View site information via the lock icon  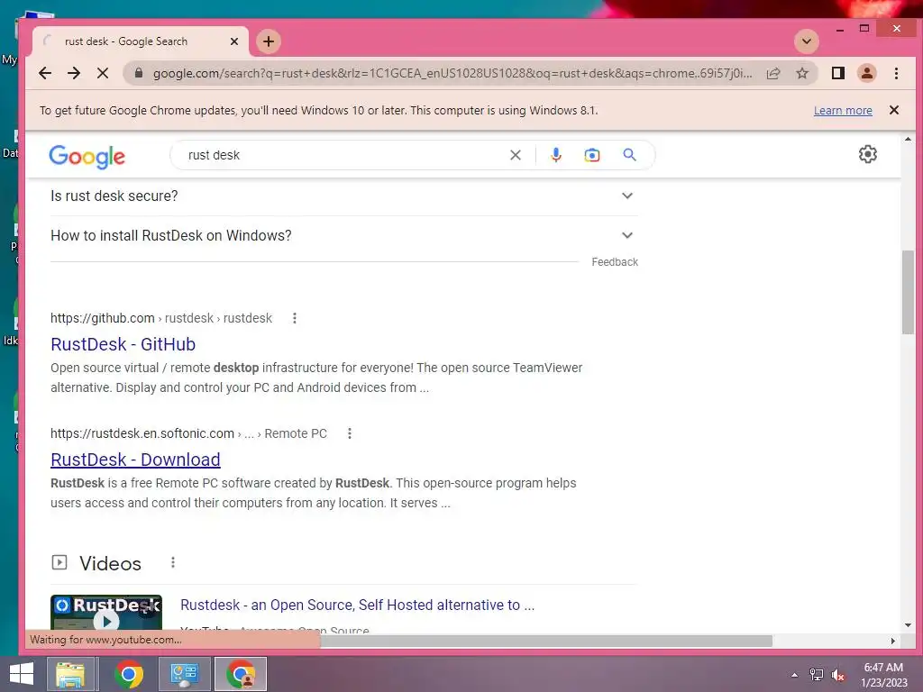(x=139, y=73)
